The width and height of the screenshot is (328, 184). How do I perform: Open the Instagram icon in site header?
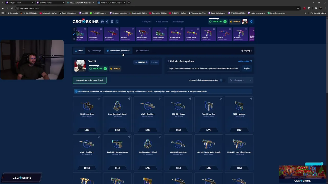click(x=112, y=21)
